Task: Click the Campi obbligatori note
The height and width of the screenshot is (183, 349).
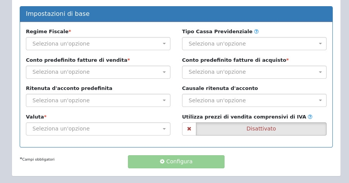Action: coord(38,159)
